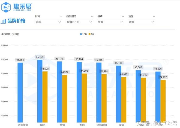
Task: Click the 湘钢 axis label
Action: tap(82, 125)
